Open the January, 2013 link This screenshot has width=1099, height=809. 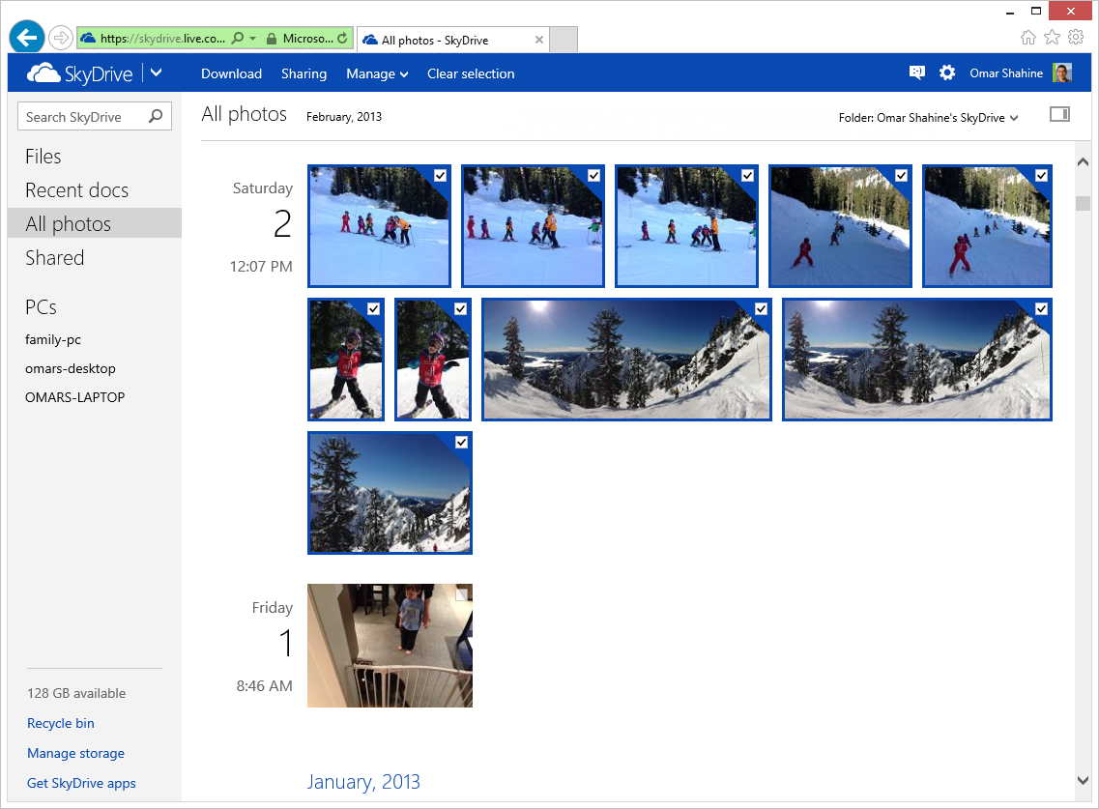pos(363,781)
